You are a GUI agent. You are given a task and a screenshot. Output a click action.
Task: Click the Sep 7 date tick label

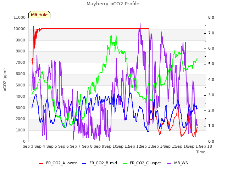75,146
